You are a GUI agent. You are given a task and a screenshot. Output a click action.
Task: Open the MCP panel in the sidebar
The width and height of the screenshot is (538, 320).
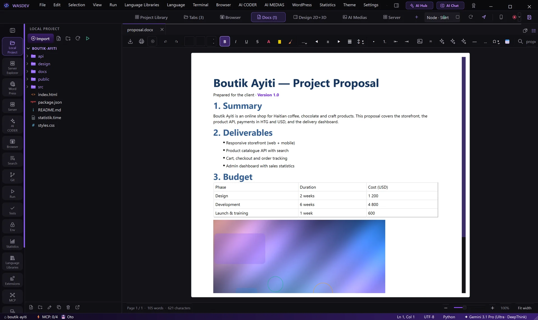(12, 297)
